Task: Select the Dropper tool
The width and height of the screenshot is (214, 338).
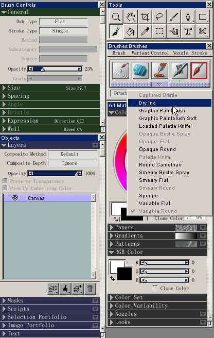Action: click(145, 31)
